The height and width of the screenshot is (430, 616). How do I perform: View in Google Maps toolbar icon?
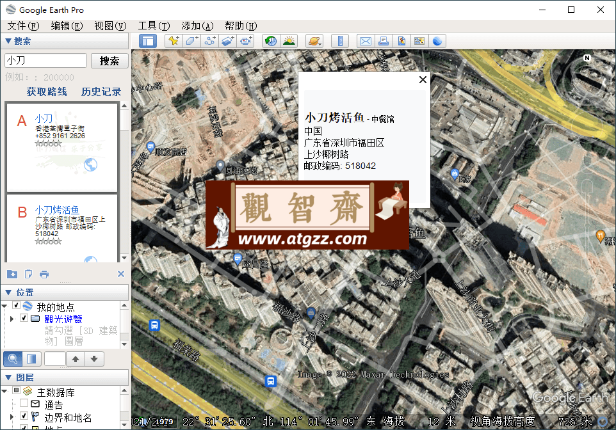click(x=419, y=41)
